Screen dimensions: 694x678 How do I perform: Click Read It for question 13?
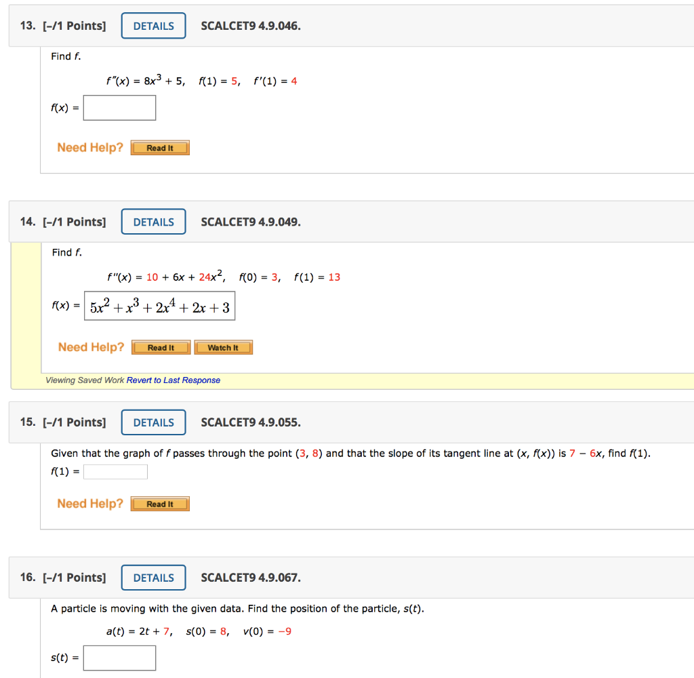tap(160, 147)
